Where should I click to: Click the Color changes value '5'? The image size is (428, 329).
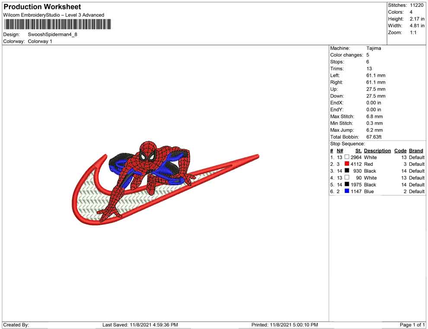pos(367,55)
